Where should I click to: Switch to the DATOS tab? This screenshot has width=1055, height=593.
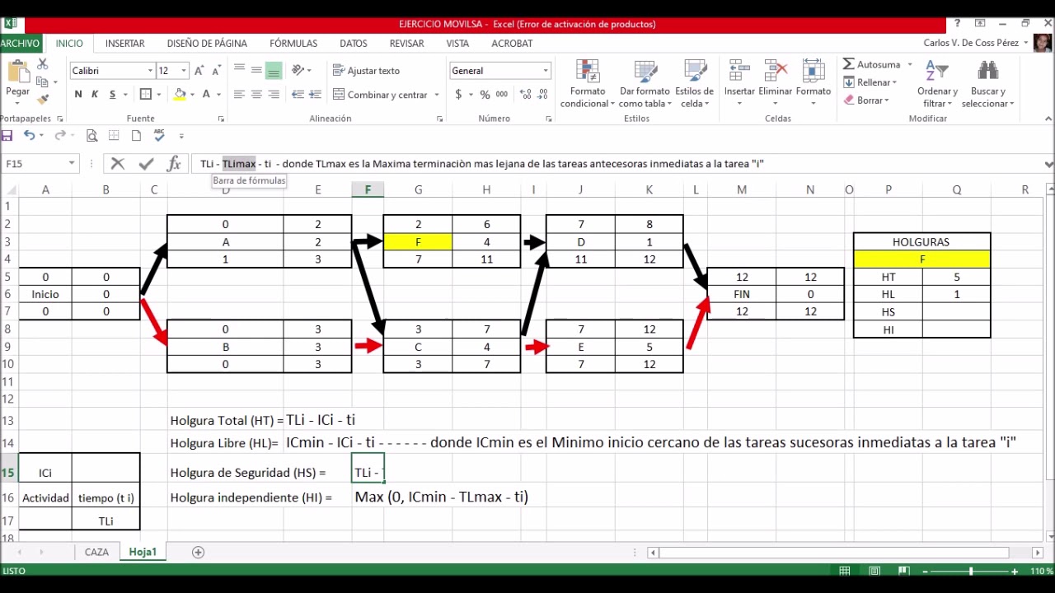[354, 44]
